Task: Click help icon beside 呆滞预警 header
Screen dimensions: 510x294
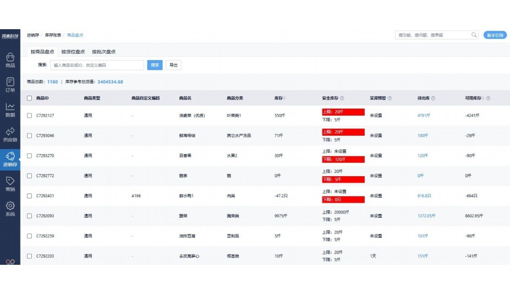Action: coord(390,98)
